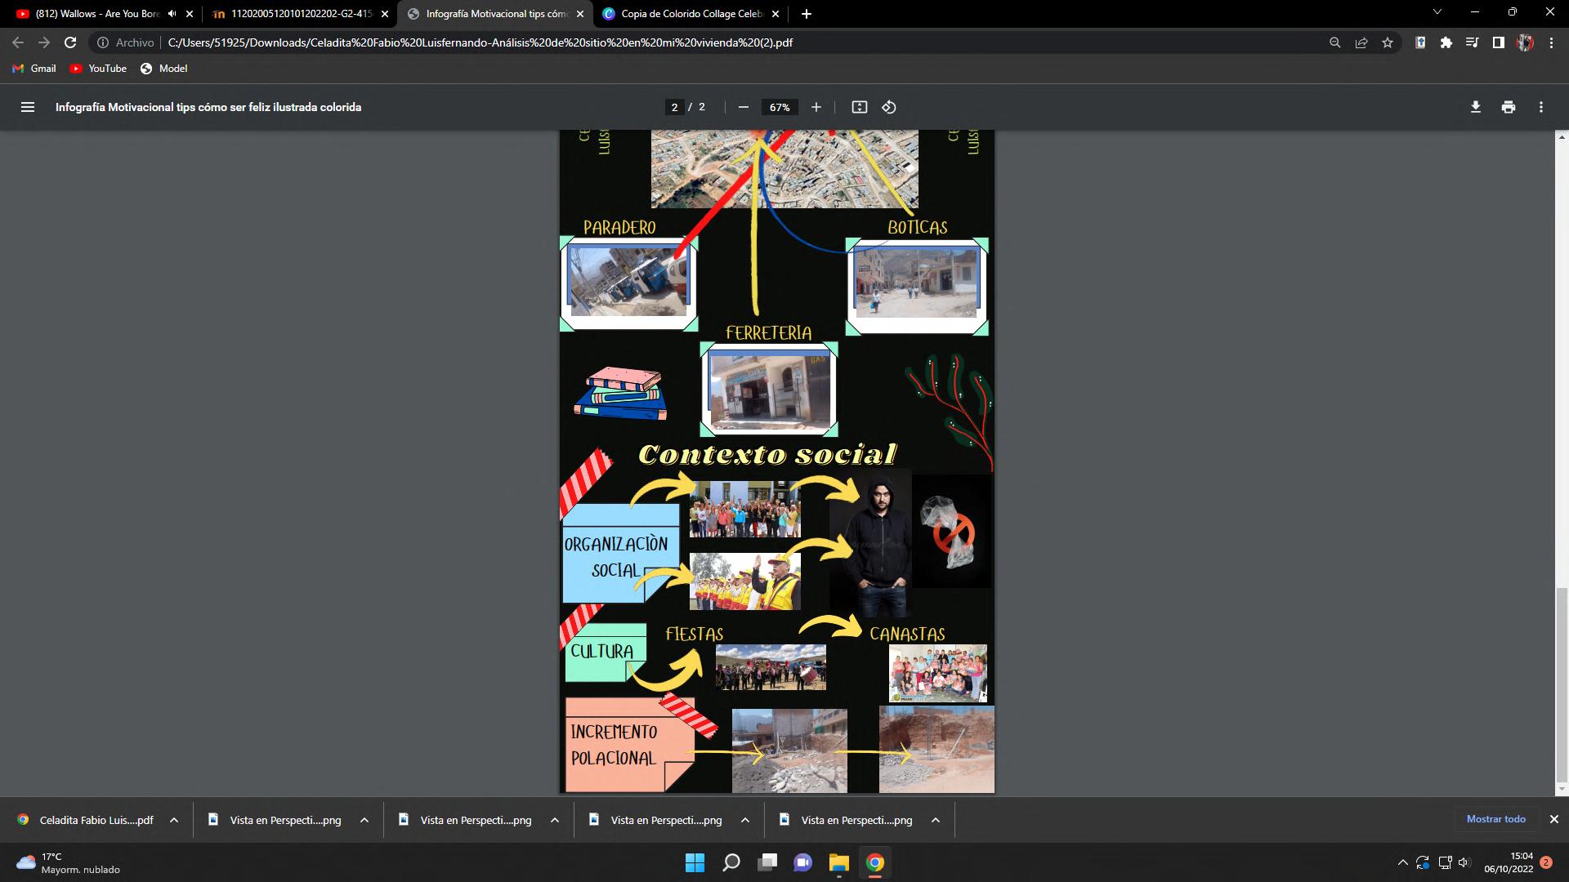This screenshot has height=882, width=1569.
Task: Download the PDF file
Action: click(1475, 107)
